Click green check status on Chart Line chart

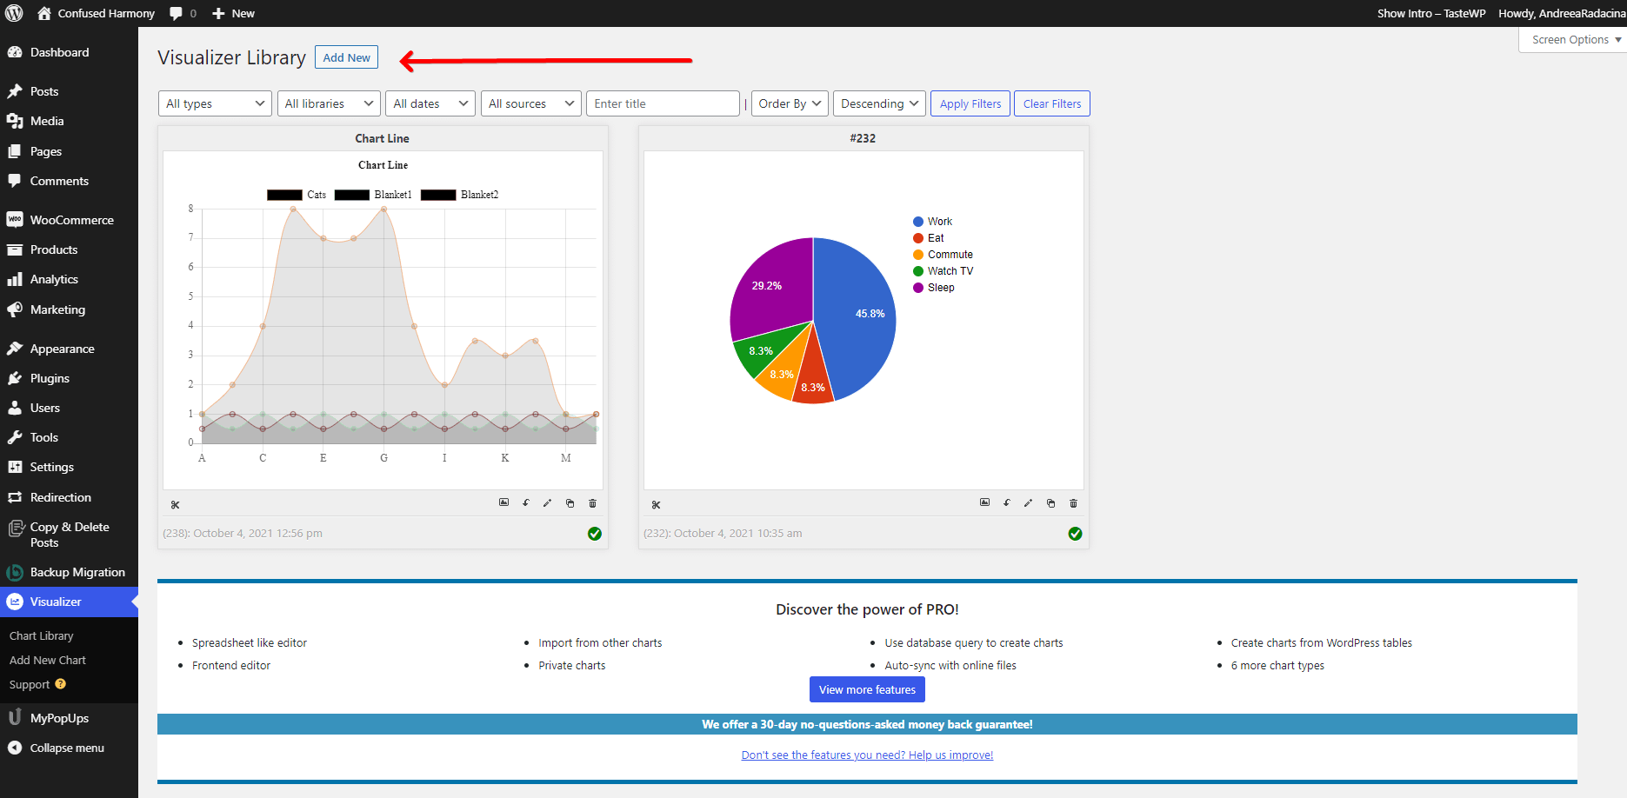tap(594, 534)
